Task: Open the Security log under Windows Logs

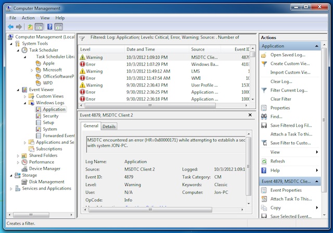Action: 50,116
